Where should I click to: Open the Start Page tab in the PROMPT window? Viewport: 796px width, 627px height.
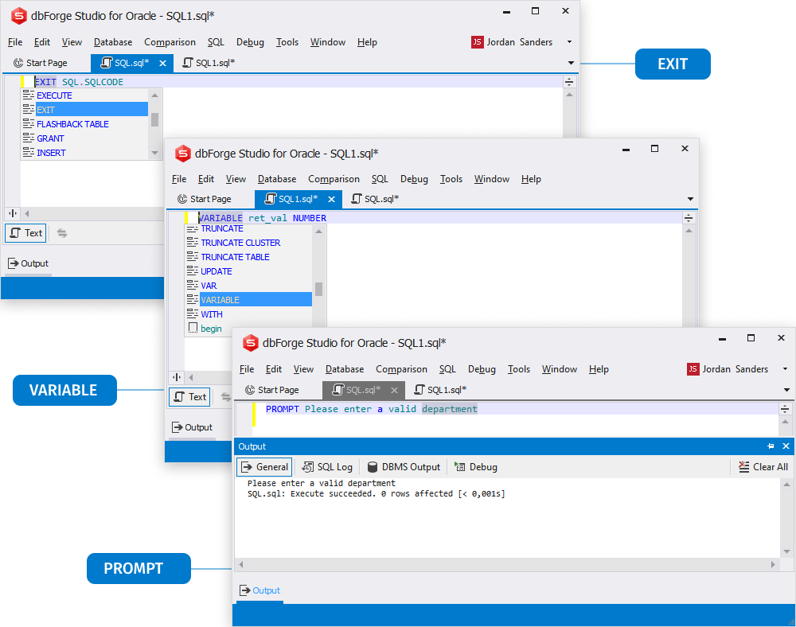[272, 390]
